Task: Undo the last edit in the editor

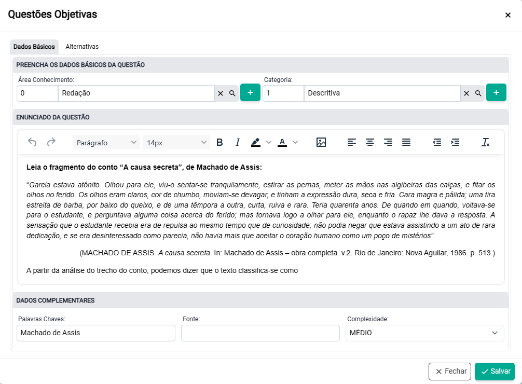Action: [32, 142]
